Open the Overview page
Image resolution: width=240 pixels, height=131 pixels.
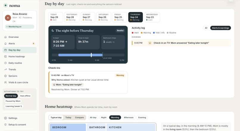(20, 37)
